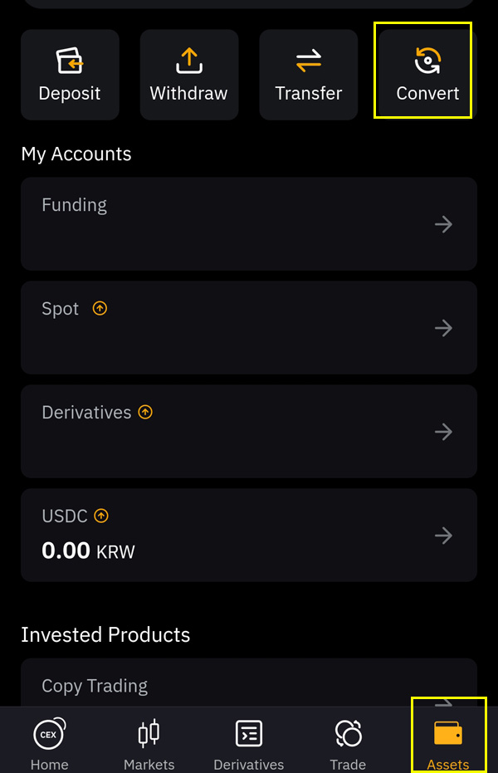This screenshot has width=498, height=773.
Task: Tap the Deposit wallet icon
Action: (x=70, y=60)
